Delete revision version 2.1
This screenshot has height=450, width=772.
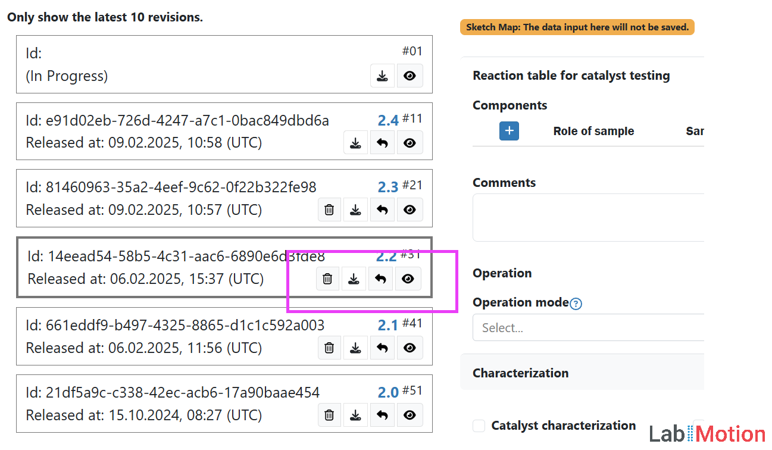coord(329,348)
